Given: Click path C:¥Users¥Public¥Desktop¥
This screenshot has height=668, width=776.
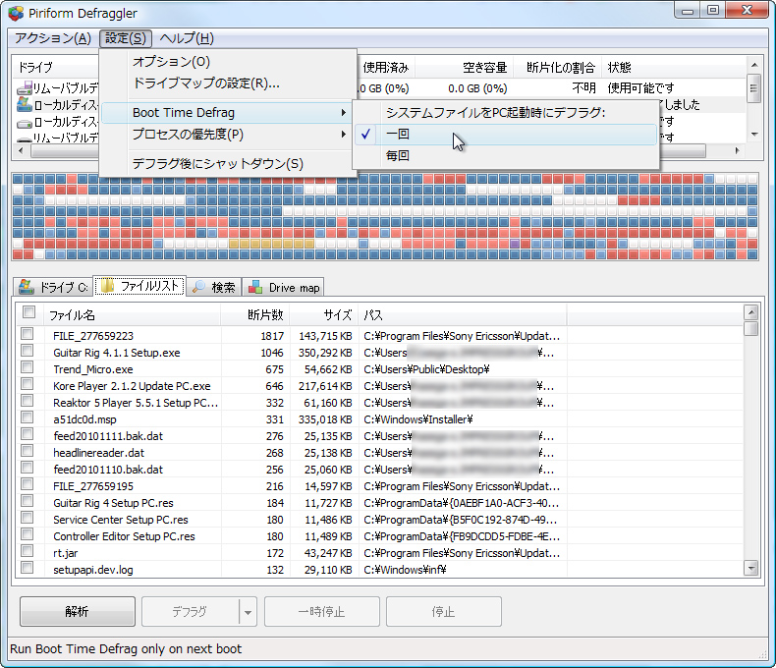Looking at the screenshot, I should (426, 369).
